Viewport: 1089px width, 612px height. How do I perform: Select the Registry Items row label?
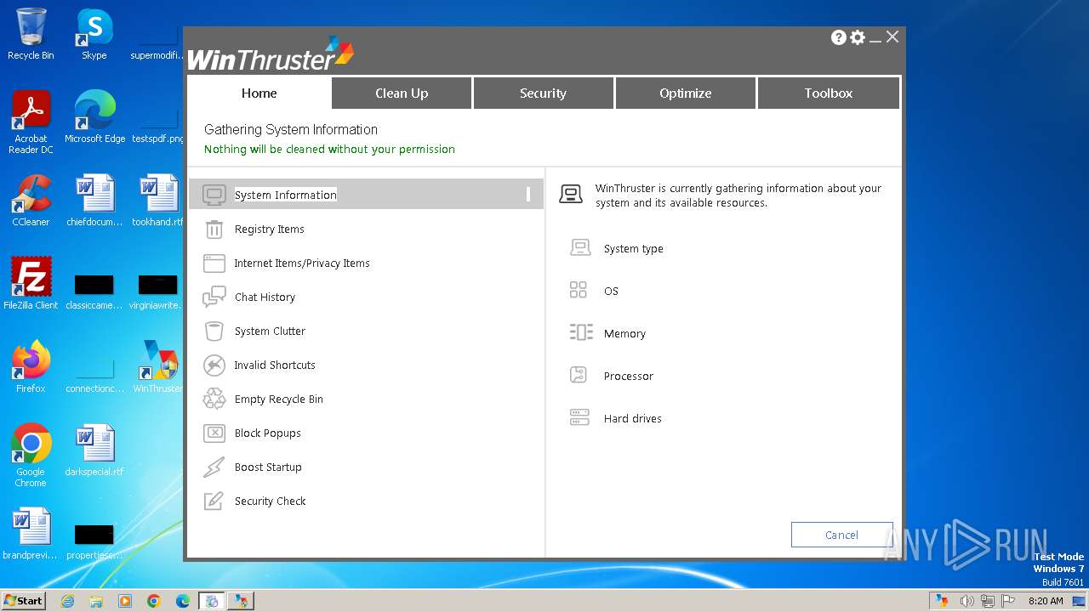tap(269, 229)
